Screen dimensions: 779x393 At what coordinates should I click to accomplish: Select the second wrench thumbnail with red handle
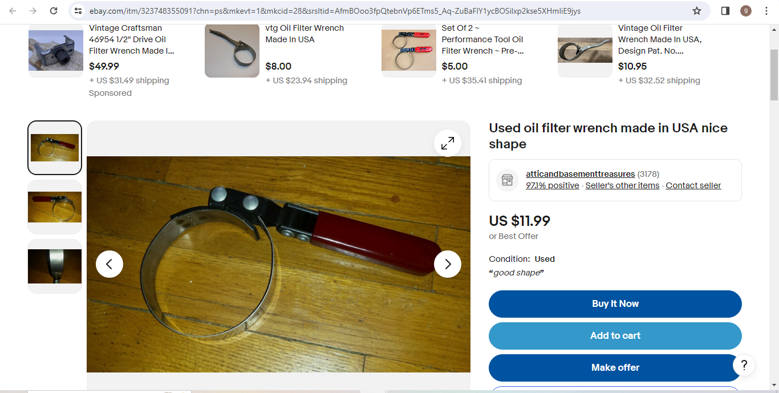[55, 207]
